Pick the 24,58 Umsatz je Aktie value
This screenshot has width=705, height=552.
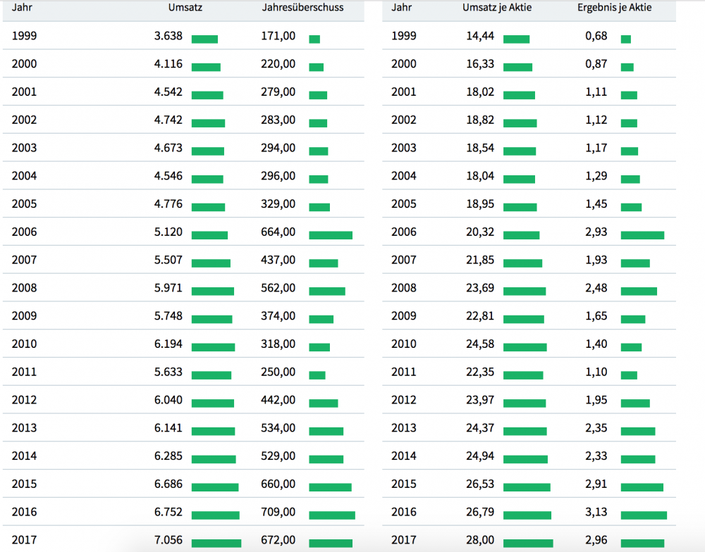tap(480, 344)
